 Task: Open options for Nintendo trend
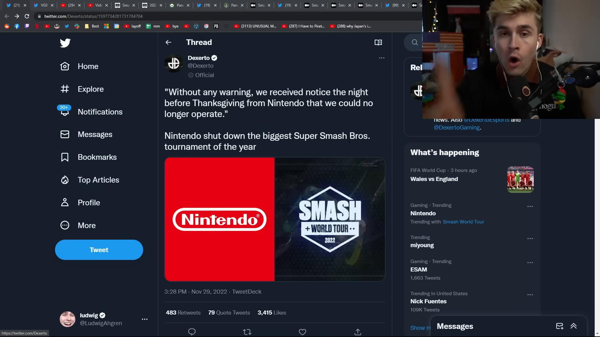click(530, 207)
